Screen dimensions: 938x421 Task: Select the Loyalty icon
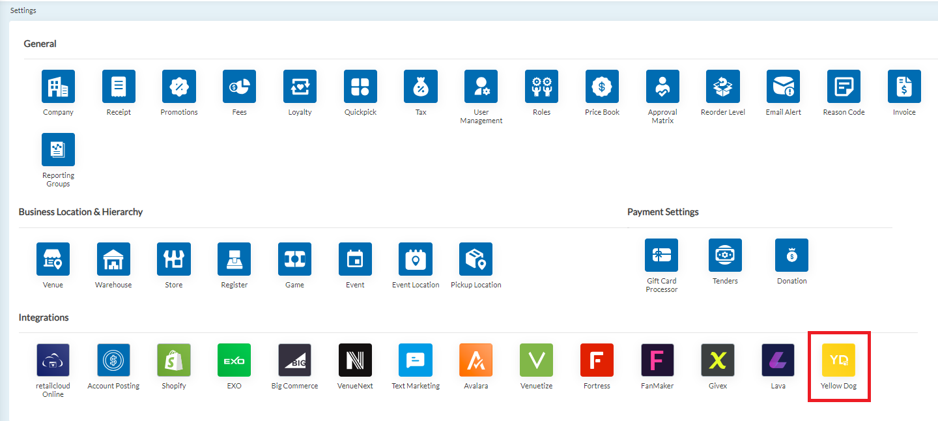click(x=300, y=86)
